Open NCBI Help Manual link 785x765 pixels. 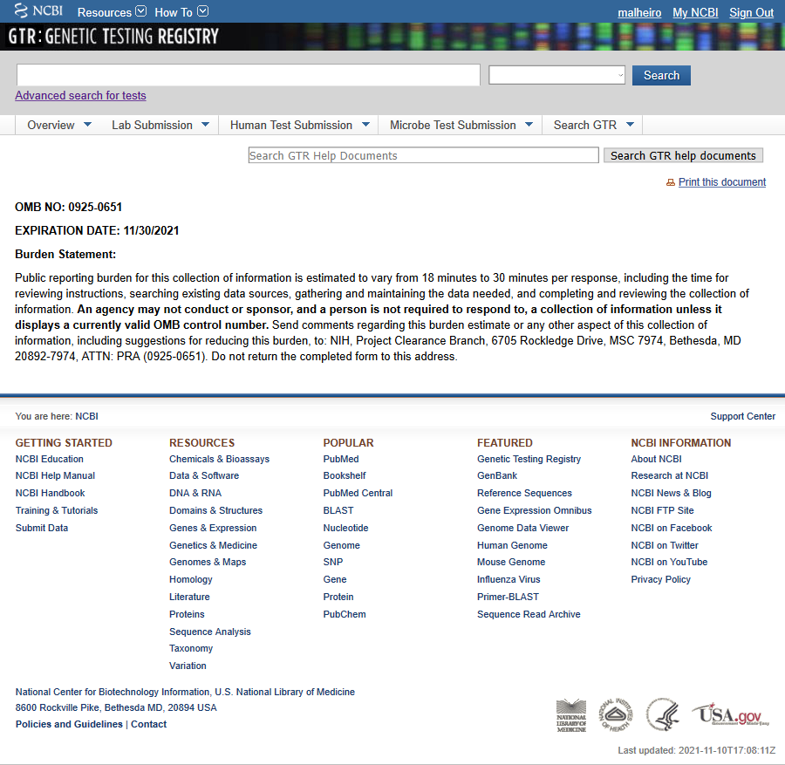[x=55, y=475]
